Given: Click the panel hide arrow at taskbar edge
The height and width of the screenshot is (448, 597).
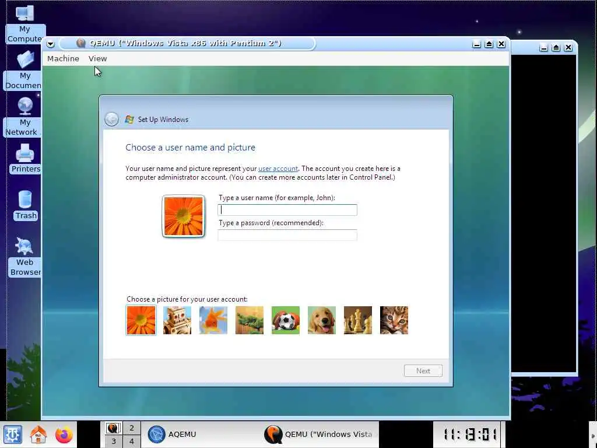Looking at the screenshot, I should pyautogui.click(x=593, y=435).
